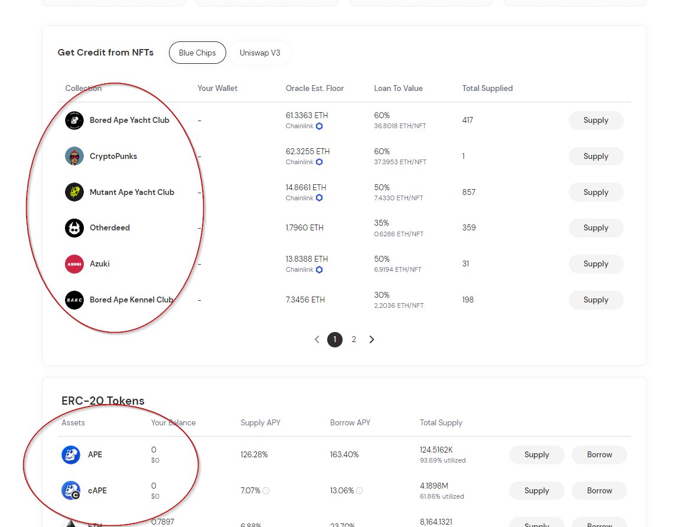Screen dimensions: 684x527
Task: Select the Blue Chips tab
Action: click(197, 53)
